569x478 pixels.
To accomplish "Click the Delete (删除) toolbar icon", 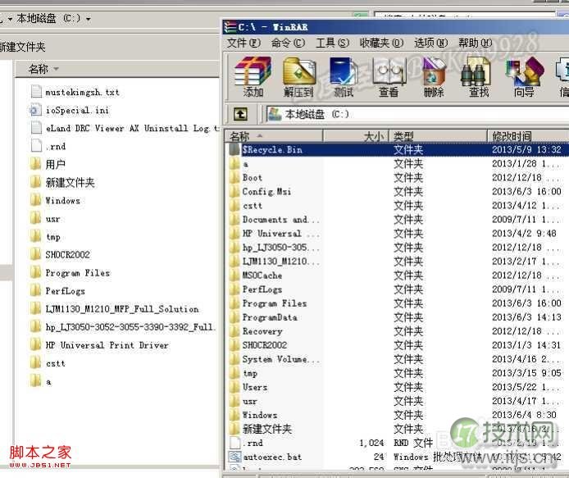I will tap(434, 75).
